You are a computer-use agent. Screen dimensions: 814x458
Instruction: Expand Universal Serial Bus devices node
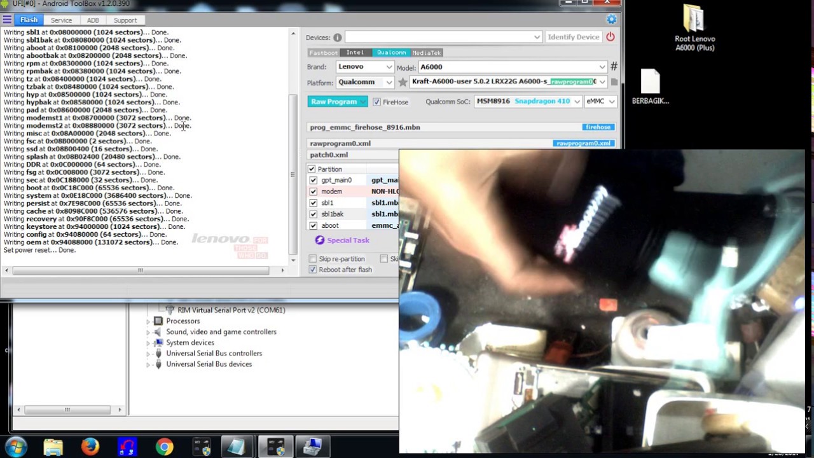click(x=148, y=364)
